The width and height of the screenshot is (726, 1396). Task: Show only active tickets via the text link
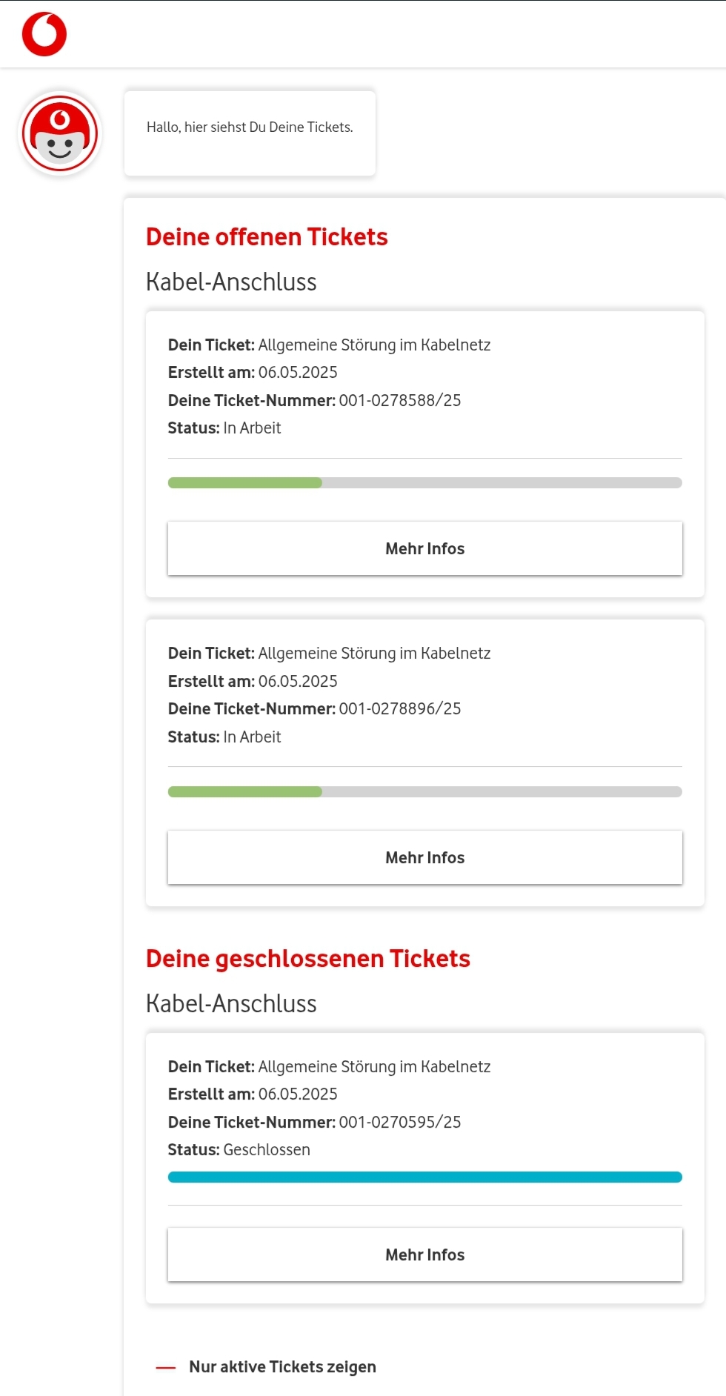click(282, 1367)
